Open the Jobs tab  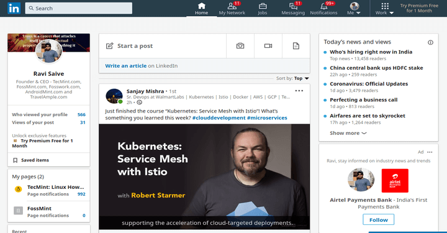[263, 9]
